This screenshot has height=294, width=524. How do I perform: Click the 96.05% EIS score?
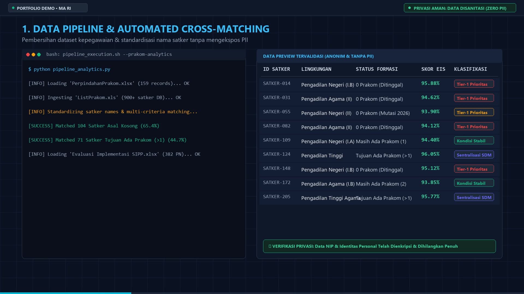[430, 154]
